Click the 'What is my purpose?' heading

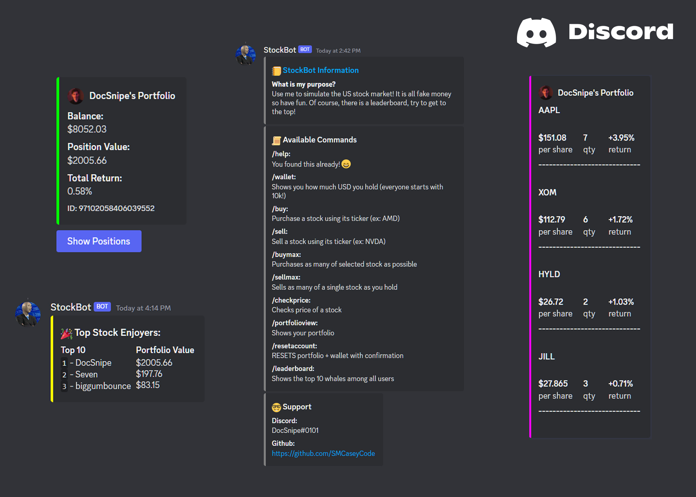304,84
